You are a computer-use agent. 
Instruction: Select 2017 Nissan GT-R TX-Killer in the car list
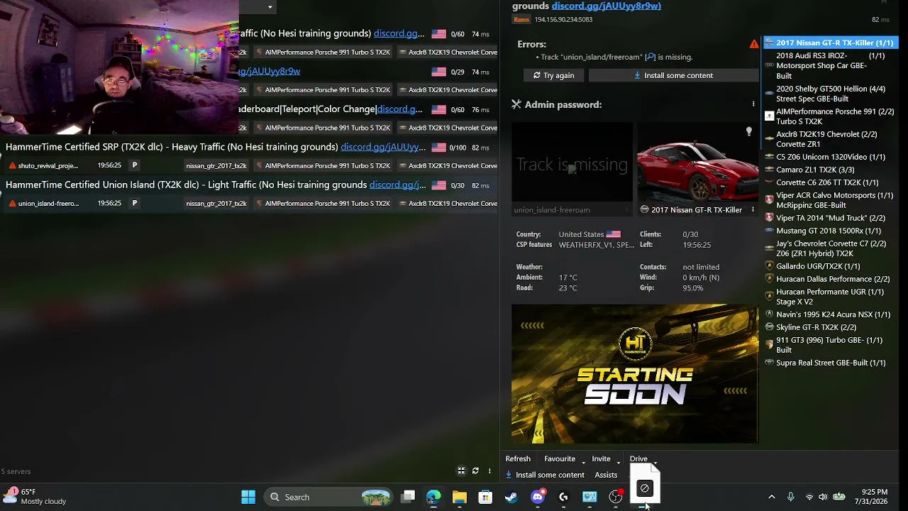point(831,43)
